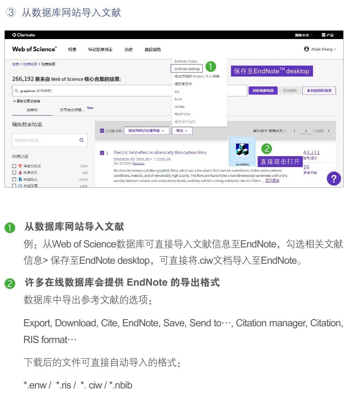This screenshot has width=350, height=400.
Task: Toggle the select-all checkbox beside 2/266,192
Action: point(102,131)
